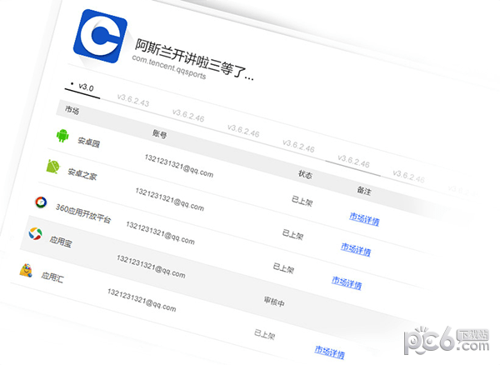The width and height of the screenshot is (500, 365).
Task: Click the green Android icon for 安卓园
Action: [62, 136]
